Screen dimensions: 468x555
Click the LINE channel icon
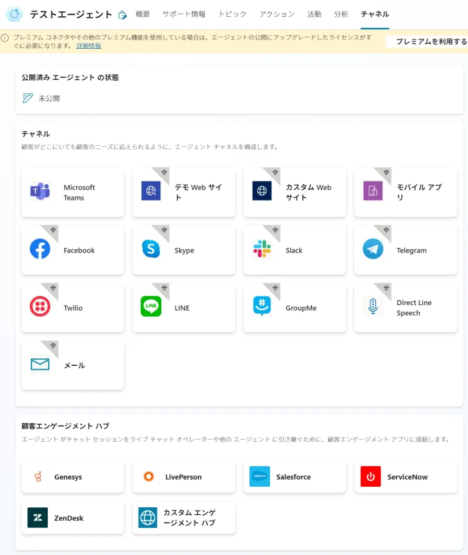point(151,307)
